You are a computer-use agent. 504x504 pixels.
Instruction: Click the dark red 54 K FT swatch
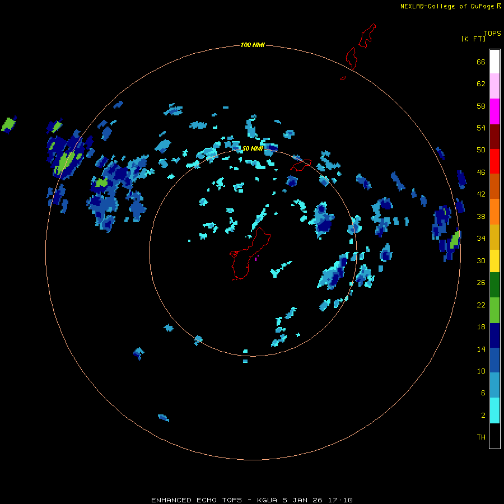[494, 137]
